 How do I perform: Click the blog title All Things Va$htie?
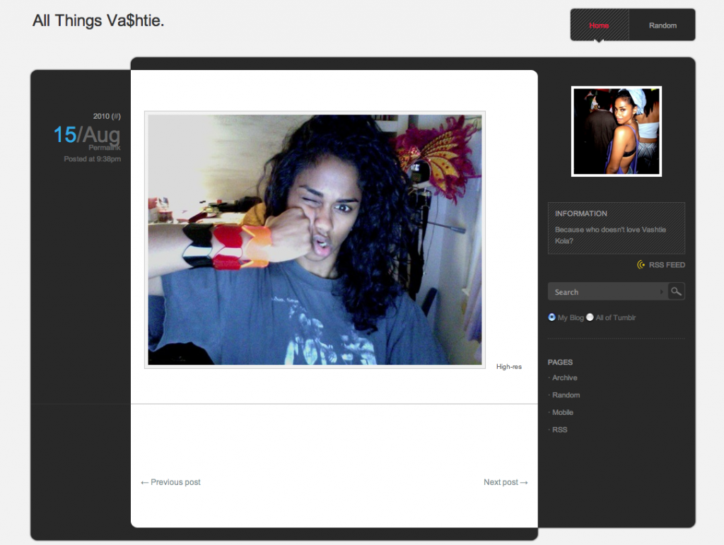tap(98, 20)
